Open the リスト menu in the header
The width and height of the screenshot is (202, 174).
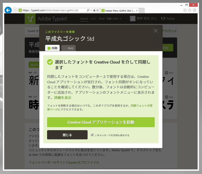[x=93, y=19]
